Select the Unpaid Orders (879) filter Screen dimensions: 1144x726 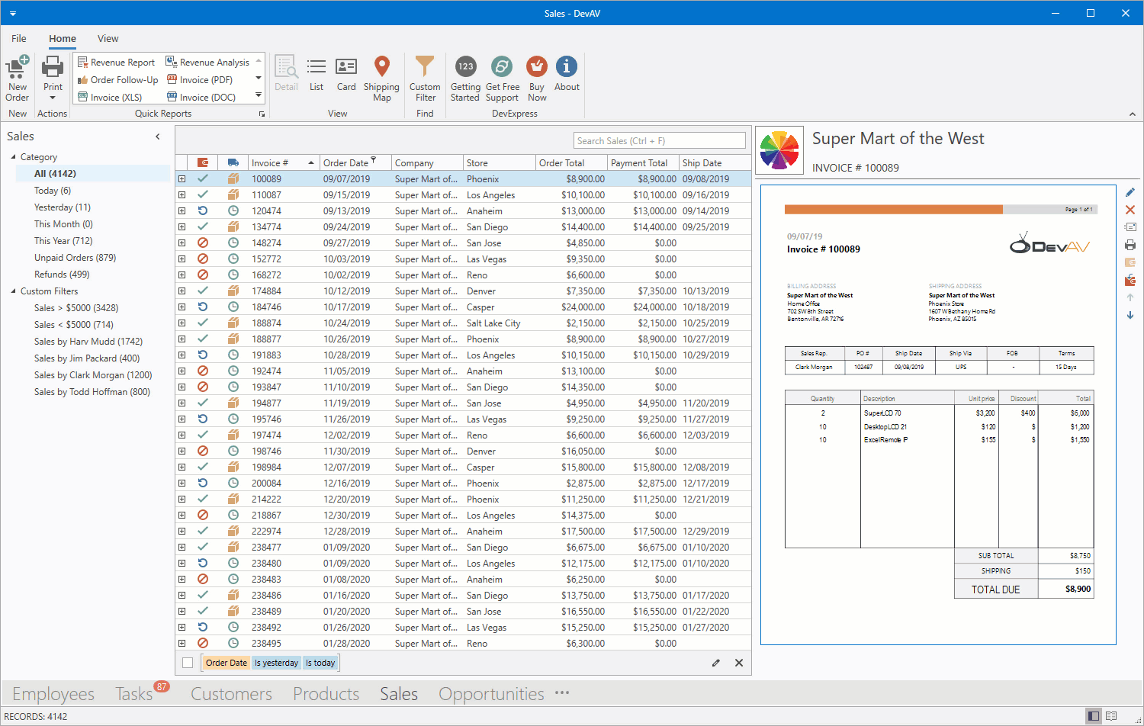point(75,258)
